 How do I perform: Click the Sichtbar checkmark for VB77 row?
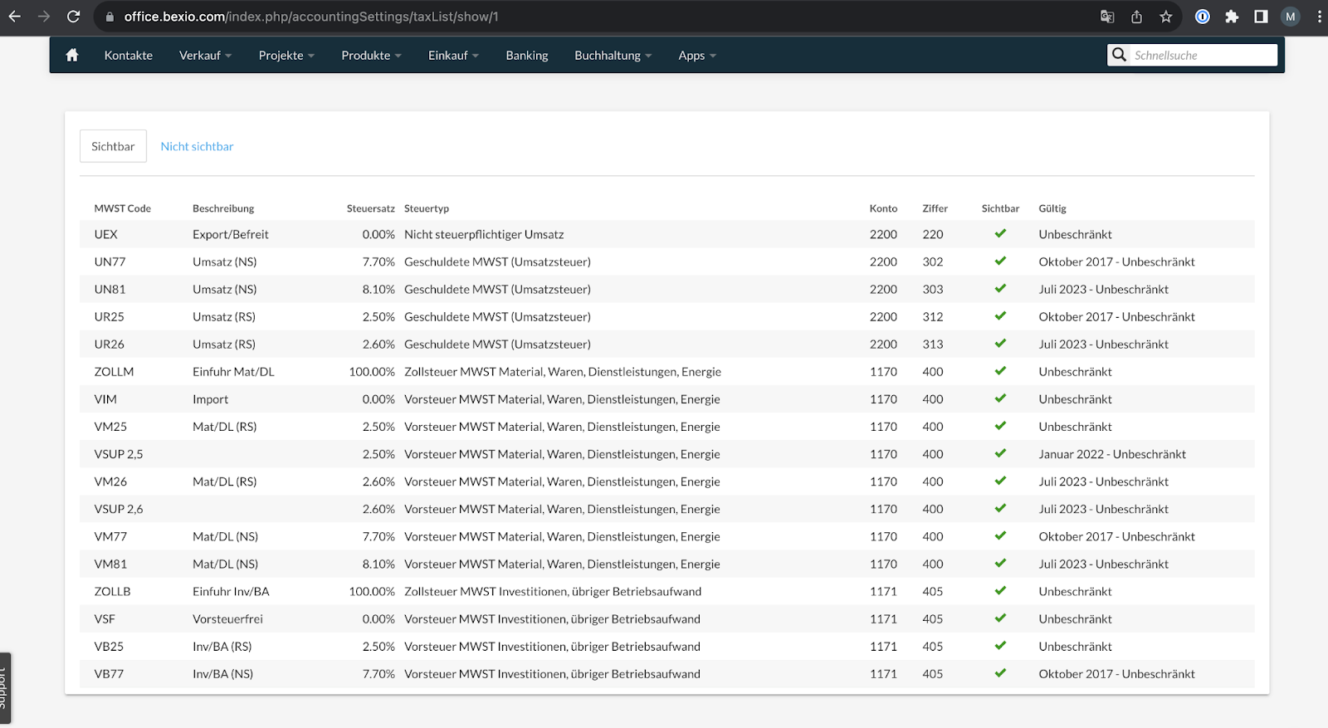pos(1000,673)
